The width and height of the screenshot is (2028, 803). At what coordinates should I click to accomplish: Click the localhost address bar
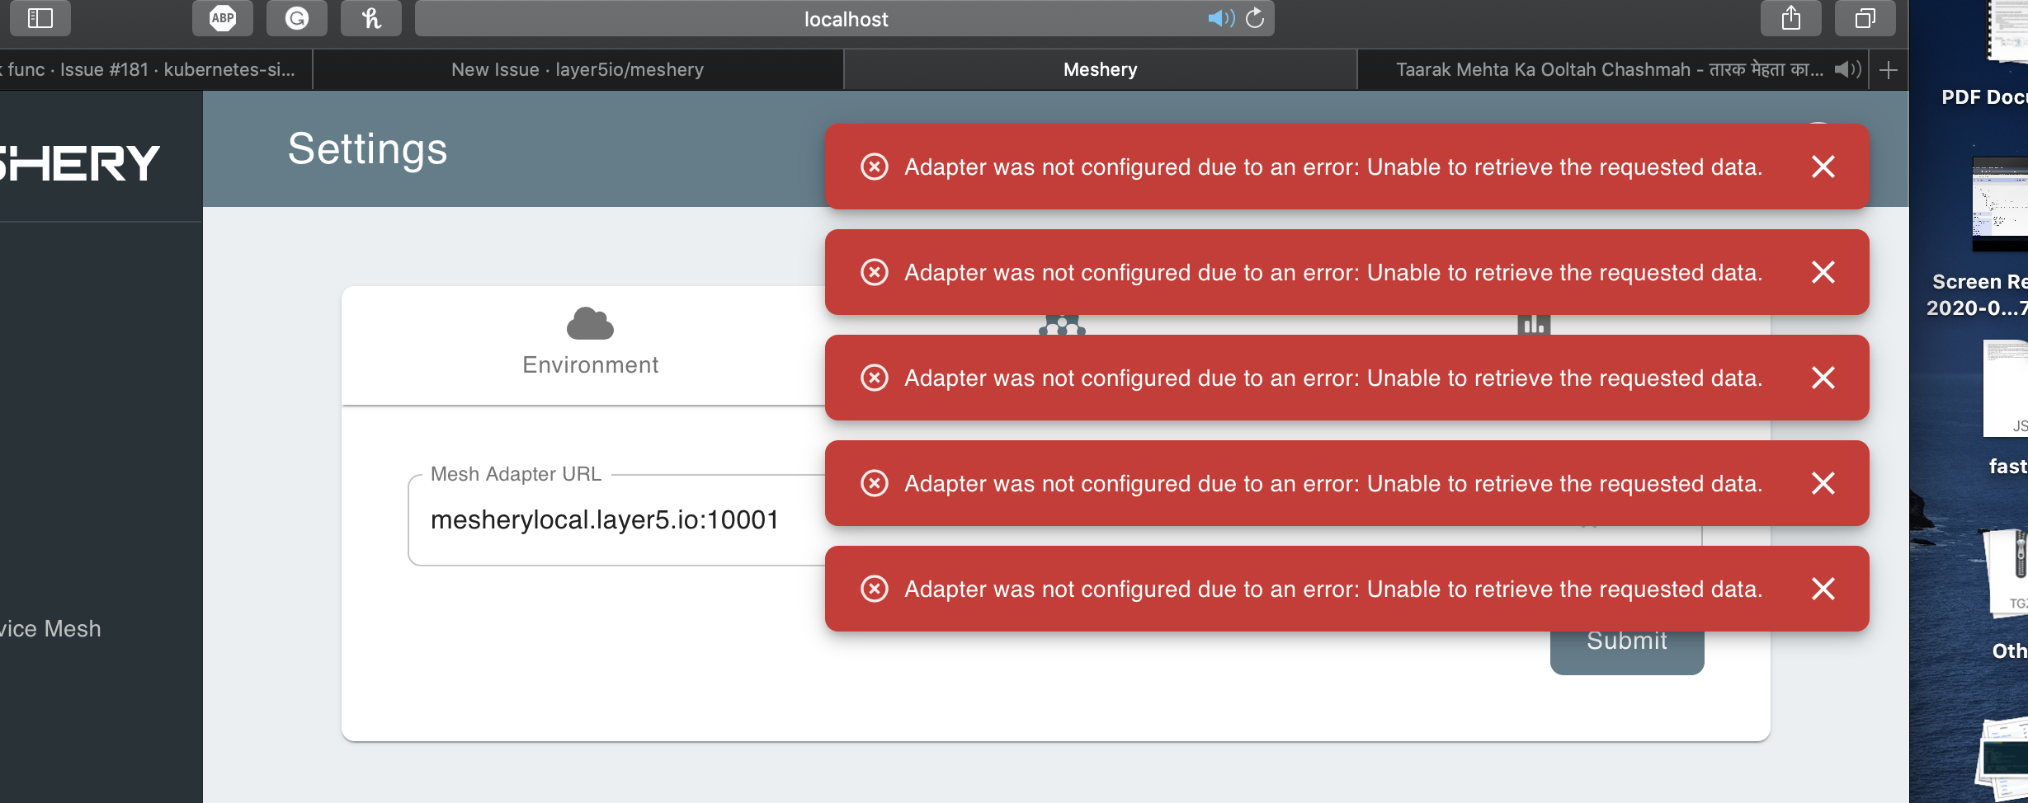845,19
